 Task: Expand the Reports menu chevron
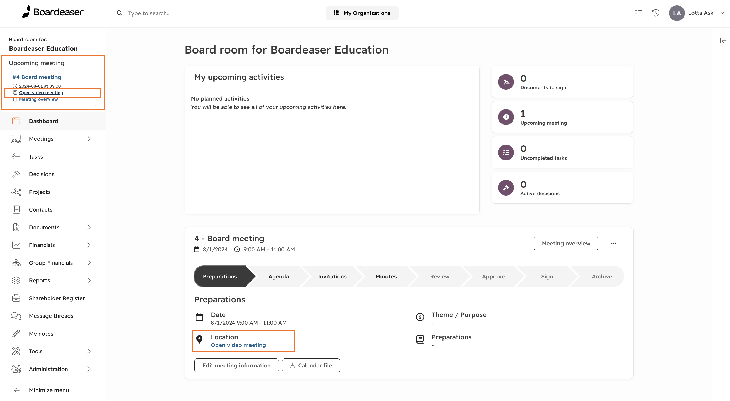89,280
